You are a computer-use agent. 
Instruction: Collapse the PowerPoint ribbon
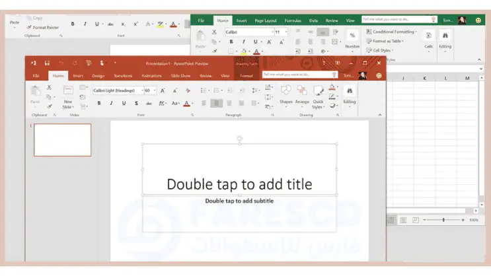[380, 115]
